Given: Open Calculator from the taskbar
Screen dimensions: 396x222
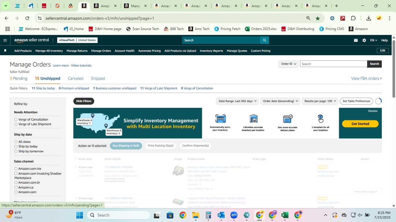Looking at the screenshot, I should click(208, 215).
